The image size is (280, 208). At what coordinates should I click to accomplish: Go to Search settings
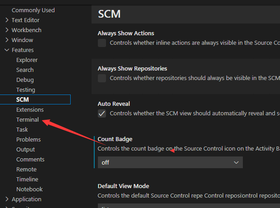pyautogui.click(x=25, y=70)
